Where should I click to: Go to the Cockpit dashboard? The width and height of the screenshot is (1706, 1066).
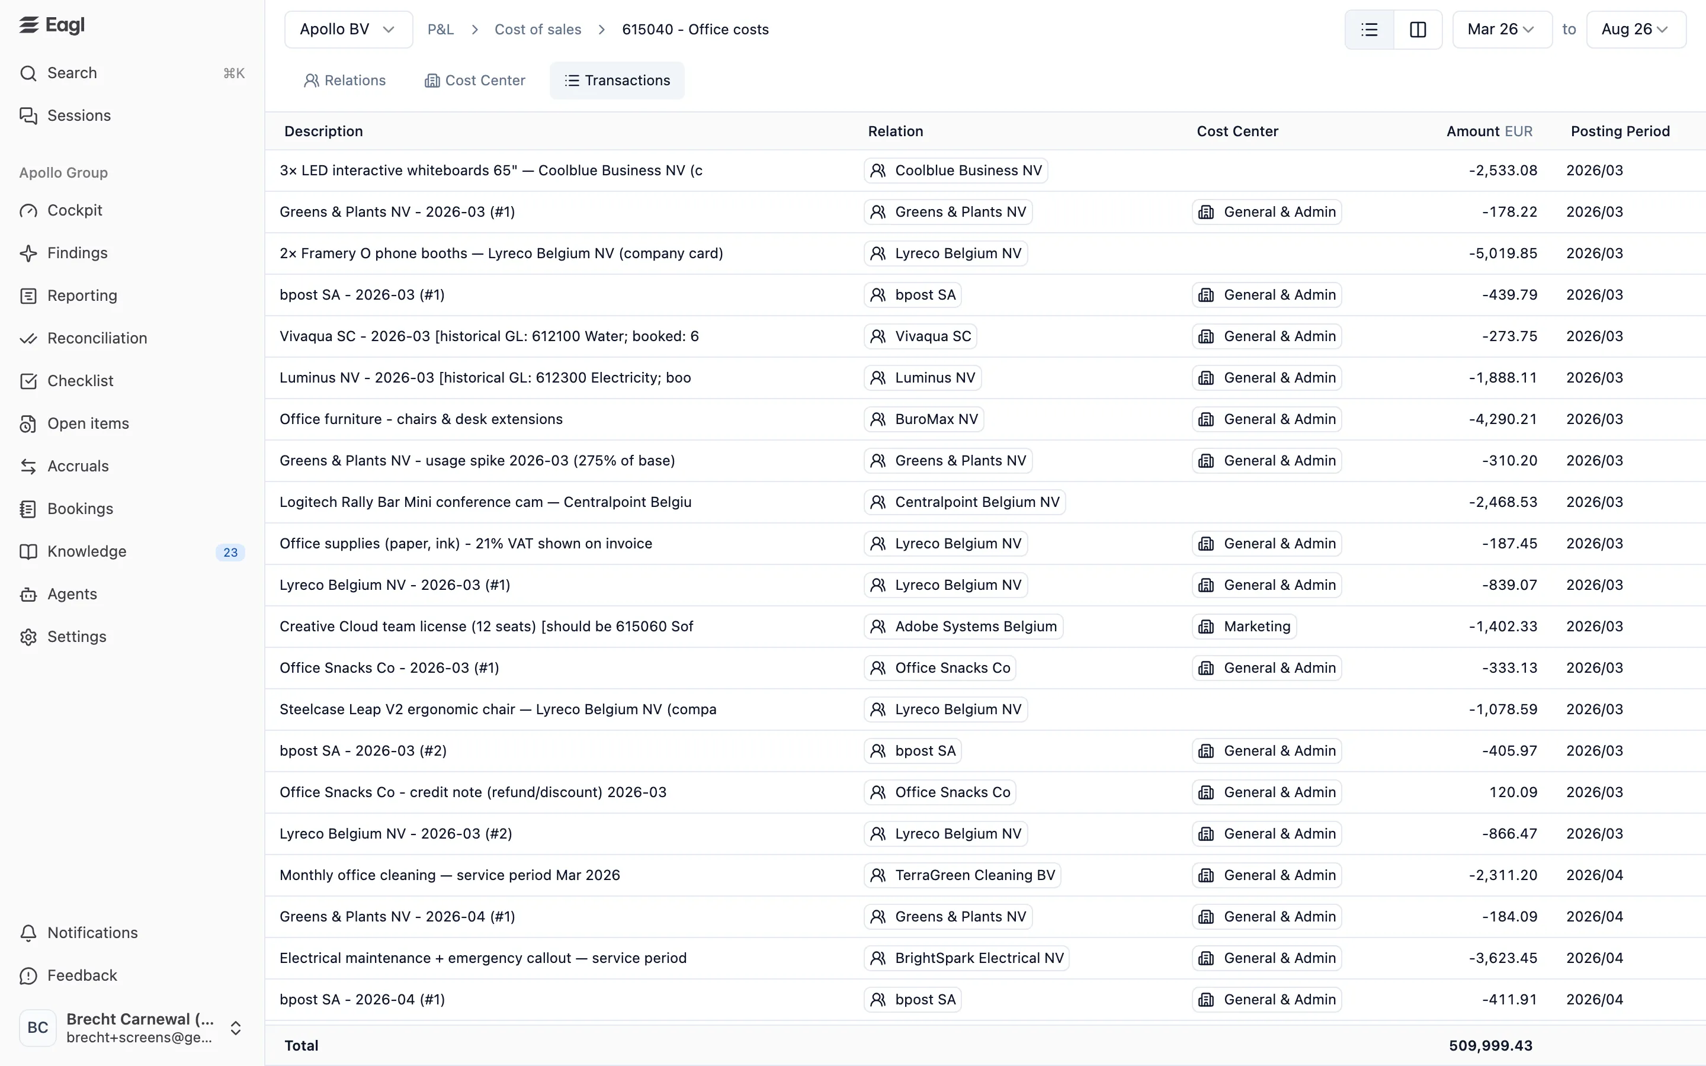[132, 211]
